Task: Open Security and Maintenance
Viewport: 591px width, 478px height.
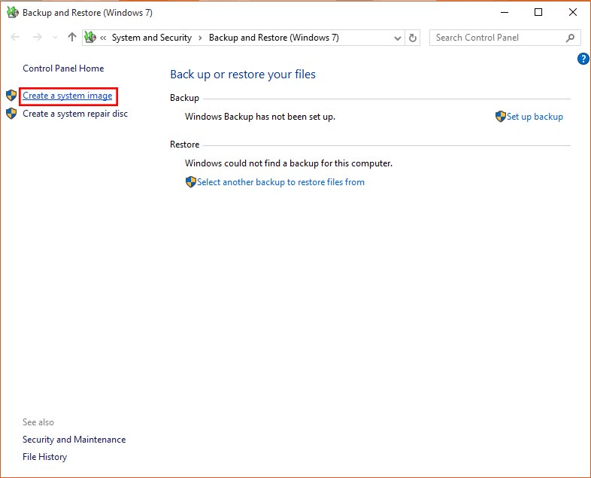Action: (x=74, y=440)
